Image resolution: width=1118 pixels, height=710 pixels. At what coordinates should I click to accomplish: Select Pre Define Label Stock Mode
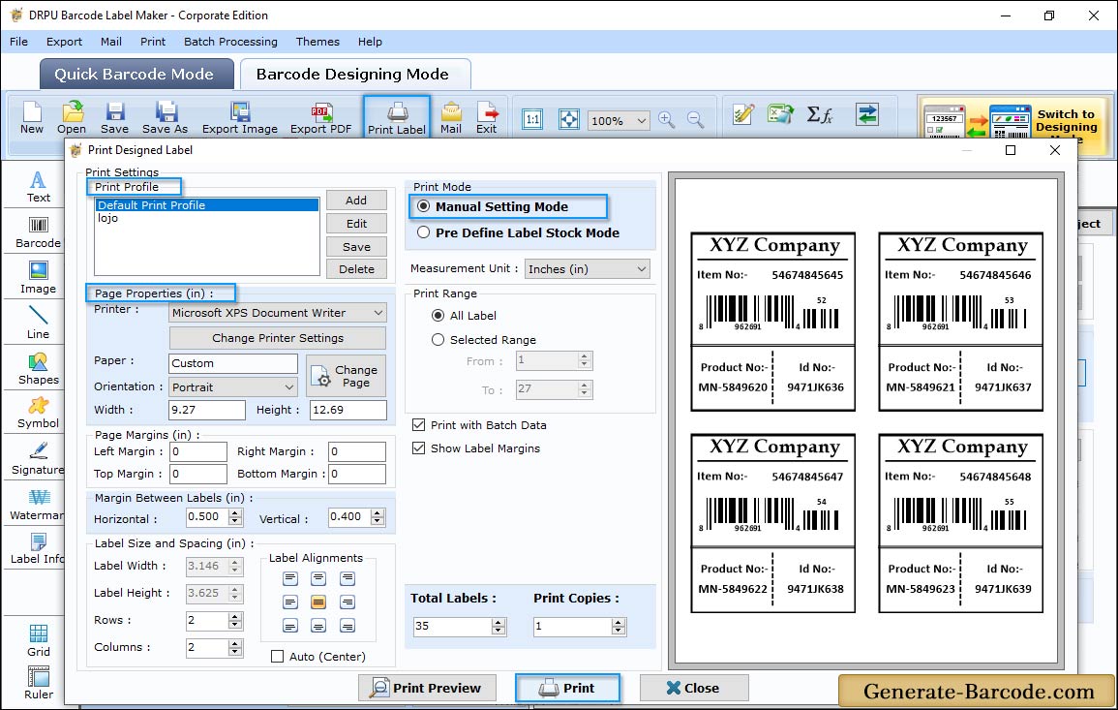(x=424, y=232)
